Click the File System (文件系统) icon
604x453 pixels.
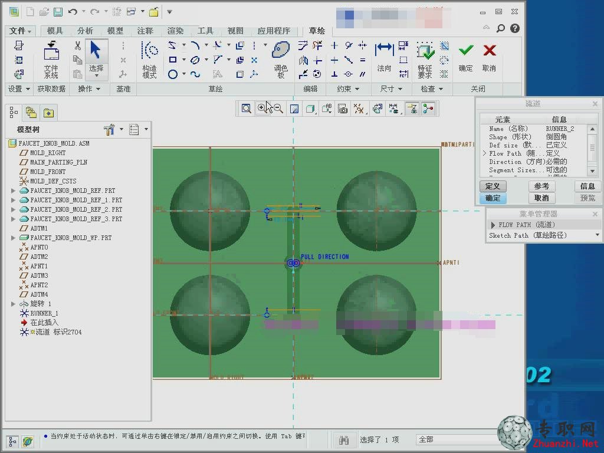[x=51, y=59]
